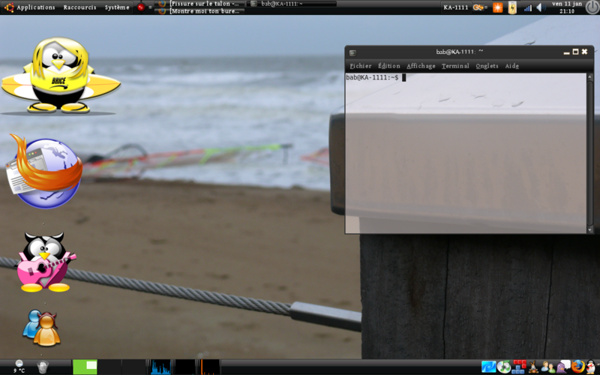Click the surfer Tux desktop icon
This screenshot has height=375, width=600.
pyautogui.click(x=60, y=76)
